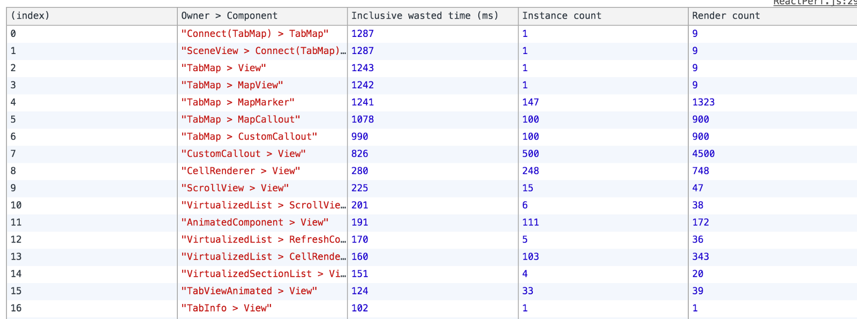The width and height of the screenshot is (857, 319).
Task: Click the Inclusive wasted time (ms) header
Action: pos(425,16)
